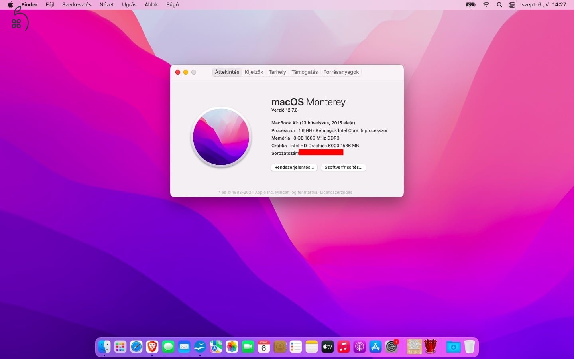Open Photos from the dock
574x359 pixels.
232,347
